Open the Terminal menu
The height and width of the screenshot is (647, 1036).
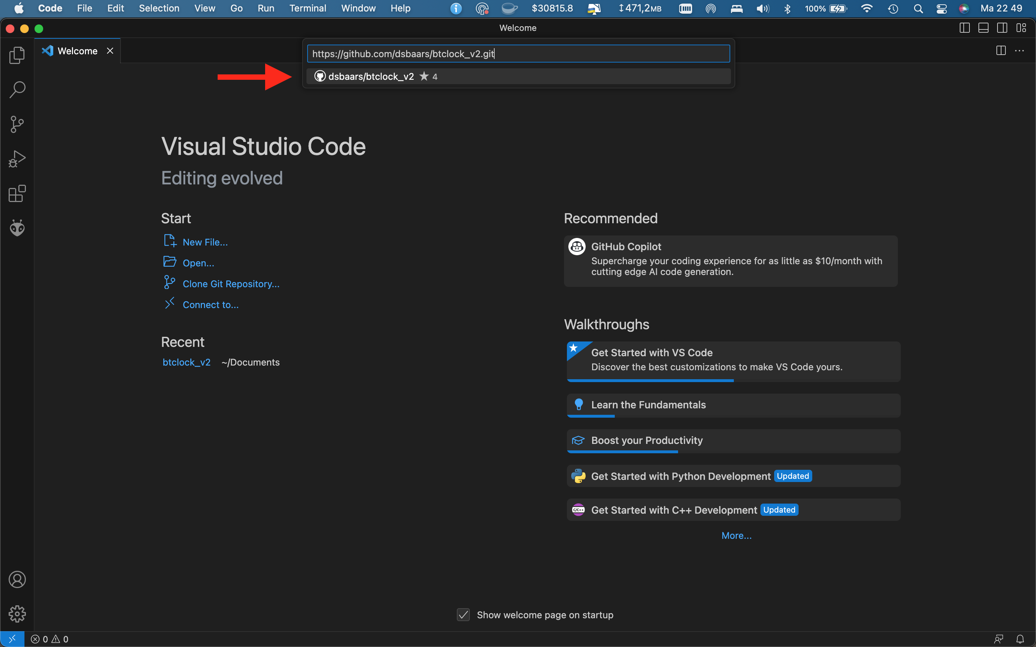point(308,8)
